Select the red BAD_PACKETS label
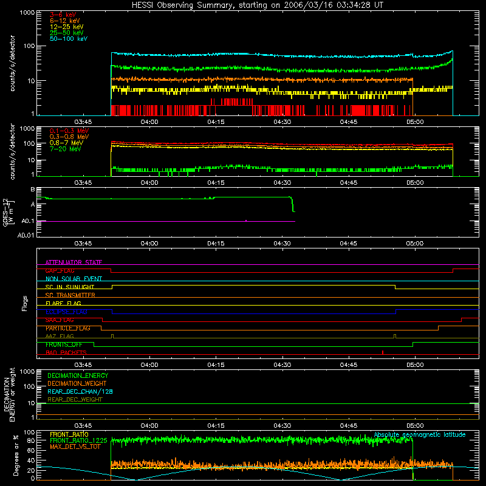 [66, 352]
